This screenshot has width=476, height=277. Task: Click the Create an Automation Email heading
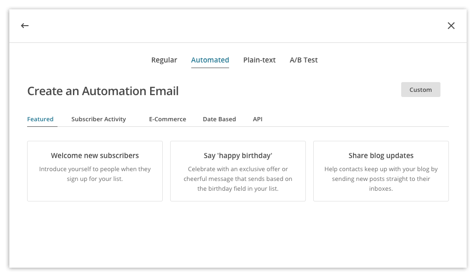103,91
